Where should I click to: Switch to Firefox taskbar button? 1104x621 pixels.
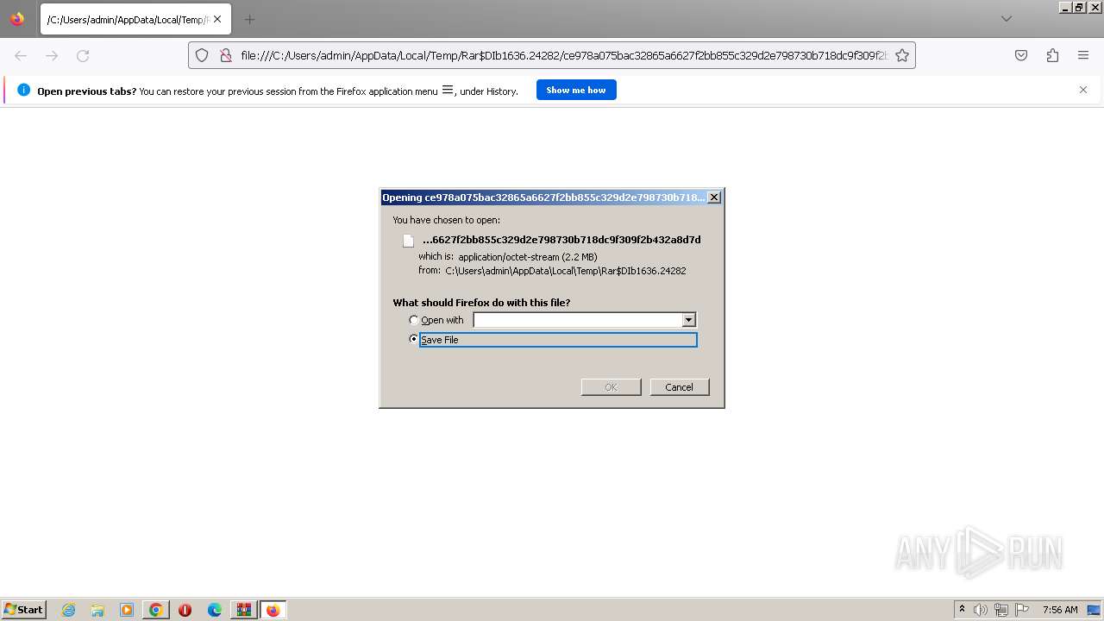tap(273, 610)
